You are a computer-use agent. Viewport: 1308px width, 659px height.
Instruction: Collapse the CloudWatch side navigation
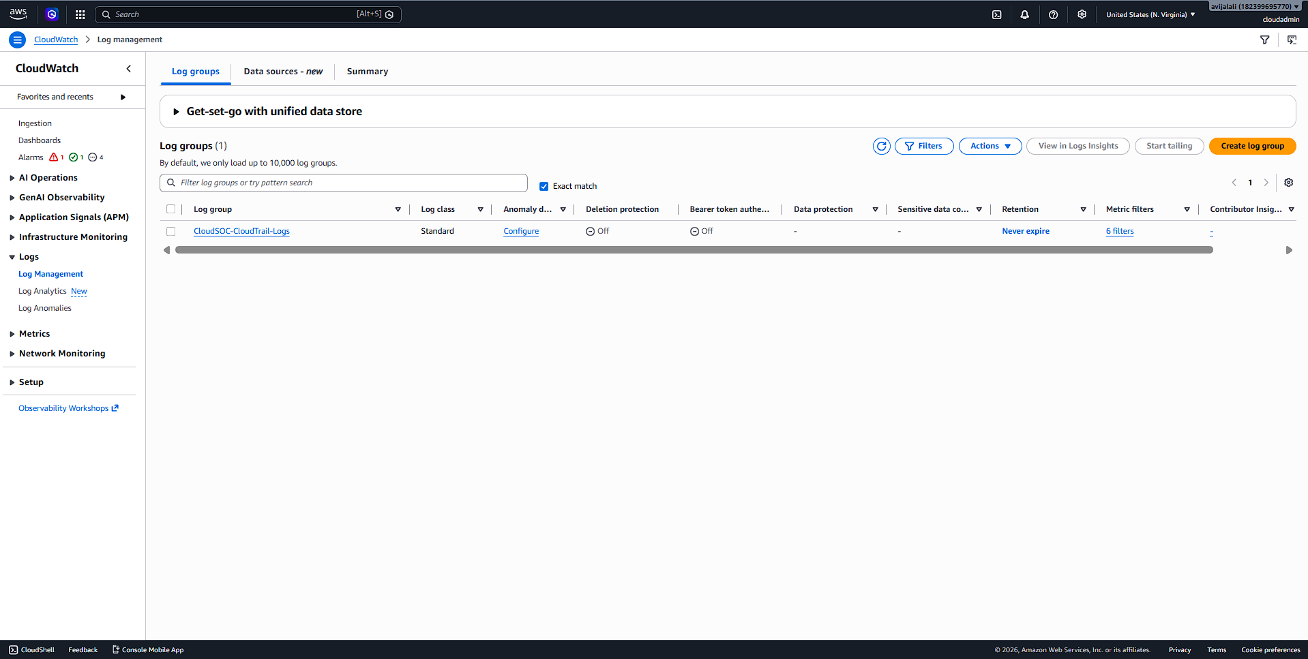click(128, 69)
